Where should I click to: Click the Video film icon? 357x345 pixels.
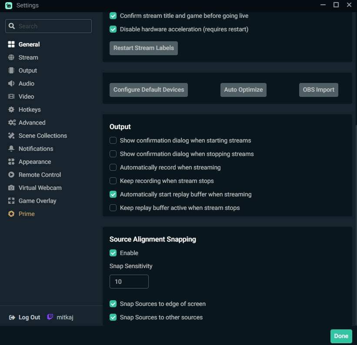click(11, 96)
